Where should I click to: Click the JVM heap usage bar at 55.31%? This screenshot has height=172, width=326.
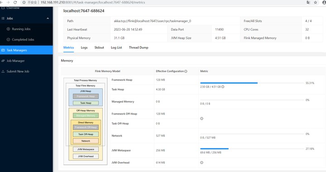(x=252, y=83)
